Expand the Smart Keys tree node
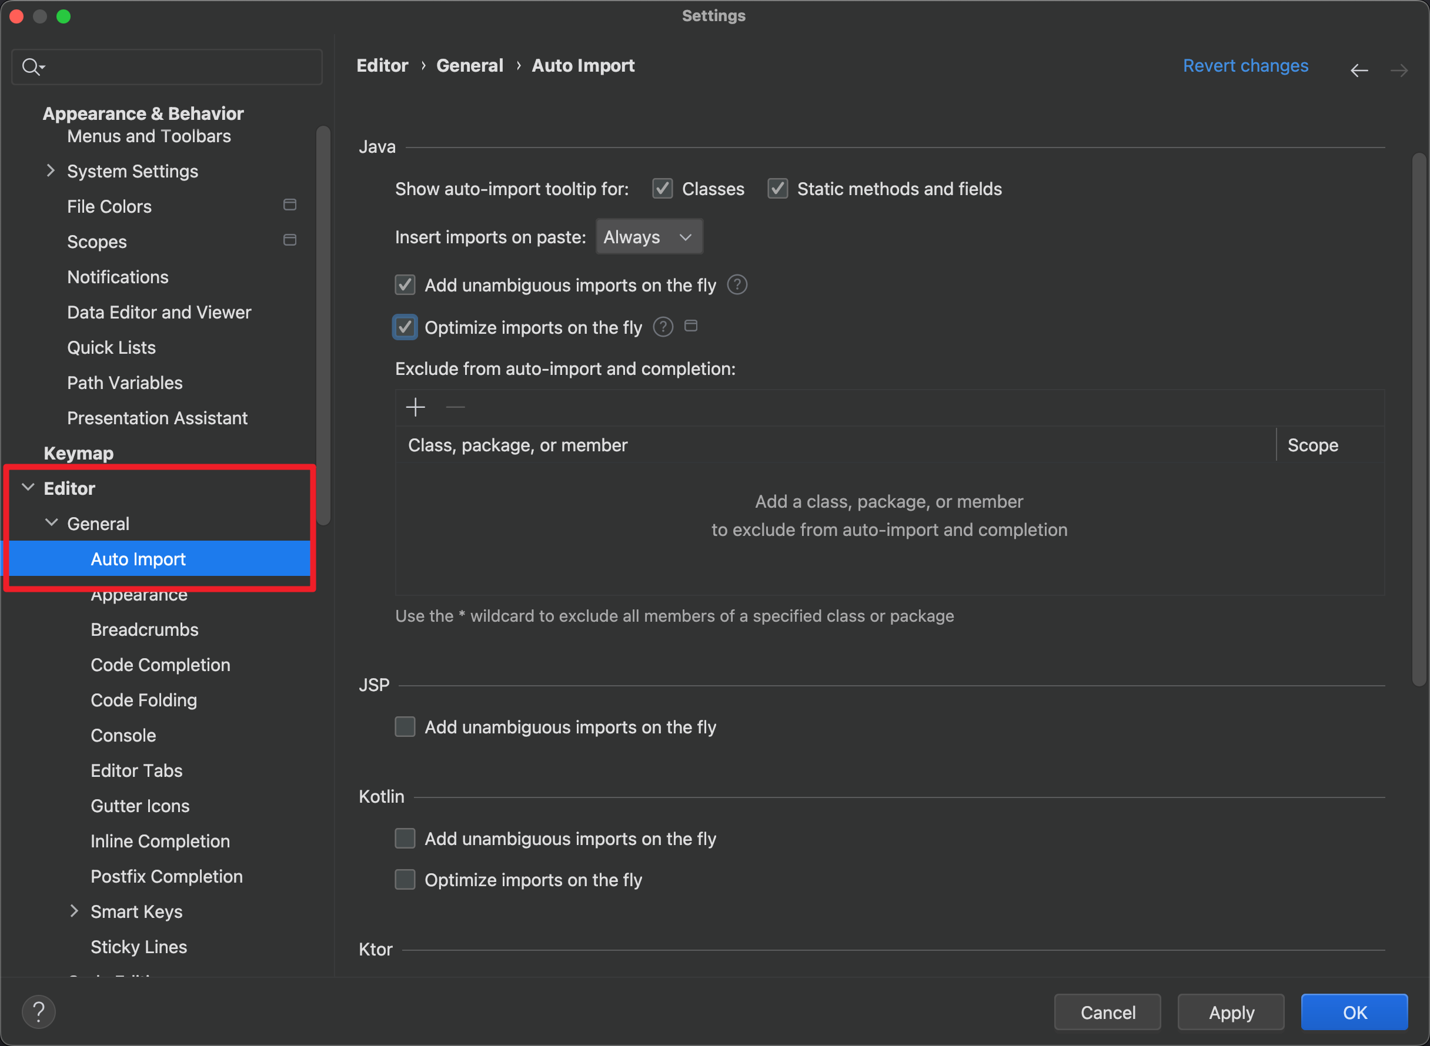Screen dimensions: 1430x1046 point(74,911)
